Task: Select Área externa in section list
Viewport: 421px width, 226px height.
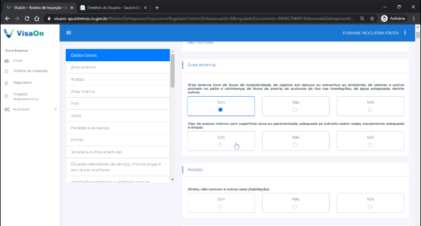Action: click(118, 68)
